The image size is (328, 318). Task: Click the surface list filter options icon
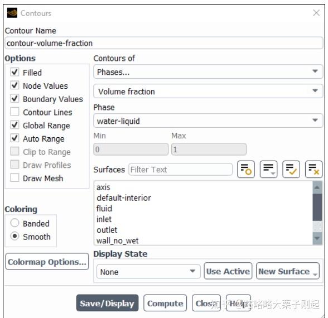tap(268, 169)
